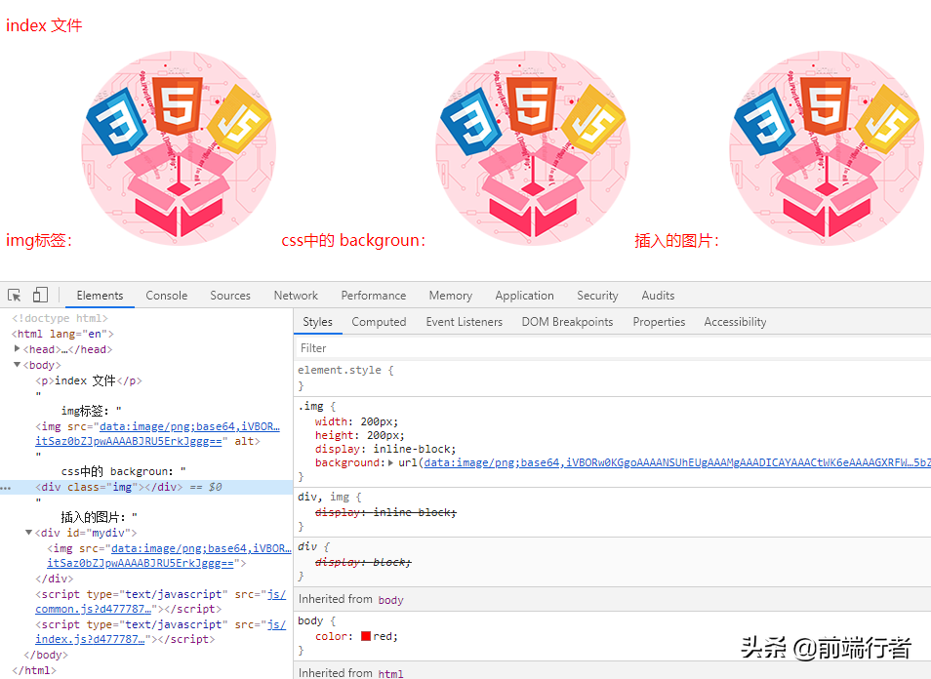The height and width of the screenshot is (679, 931).
Task: Select the html lang="en" node
Action: click(62, 335)
